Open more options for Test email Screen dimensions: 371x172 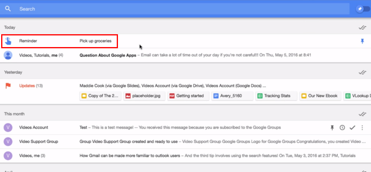[x=362, y=128]
